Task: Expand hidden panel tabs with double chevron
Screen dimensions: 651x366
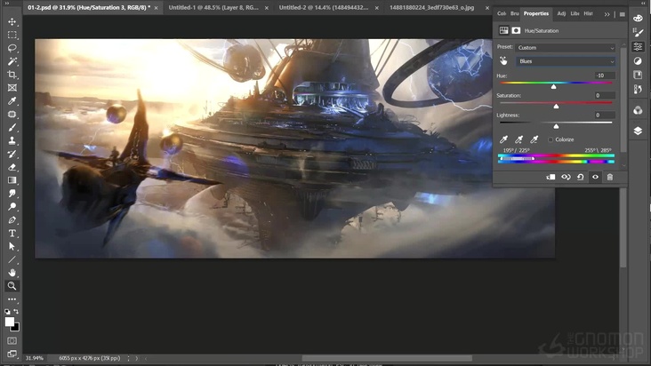Action: [607, 14]
